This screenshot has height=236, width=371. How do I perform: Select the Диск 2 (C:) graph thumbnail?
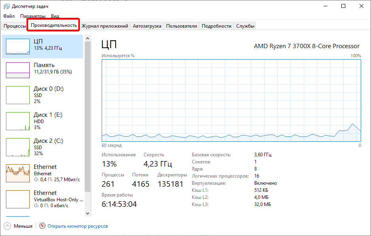point(18,147)
